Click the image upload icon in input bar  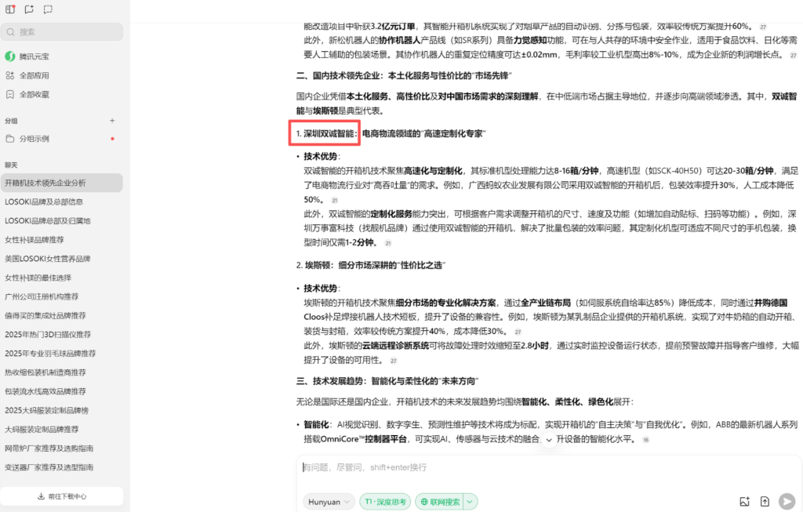point(745,502)
